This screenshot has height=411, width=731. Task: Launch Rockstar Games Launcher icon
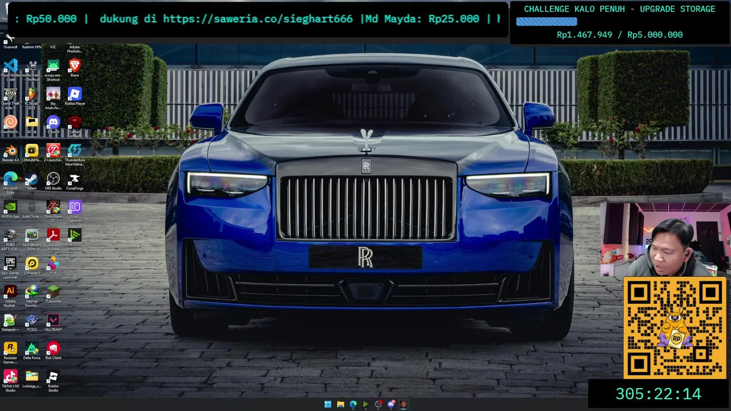(x=10, y=352)
